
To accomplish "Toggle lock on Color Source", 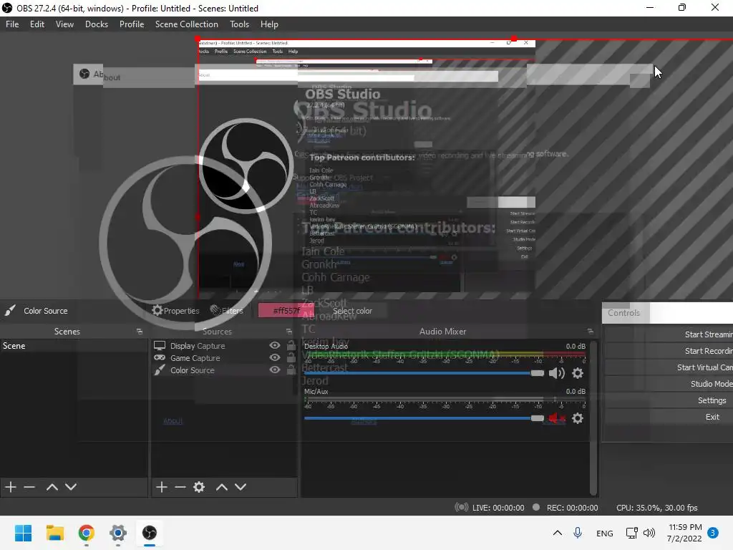I will (x=291, y=370).
